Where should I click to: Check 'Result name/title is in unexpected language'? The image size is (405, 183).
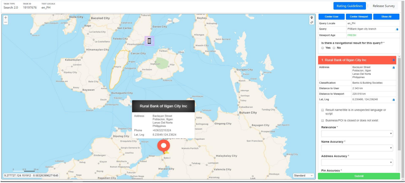point(323,110)
